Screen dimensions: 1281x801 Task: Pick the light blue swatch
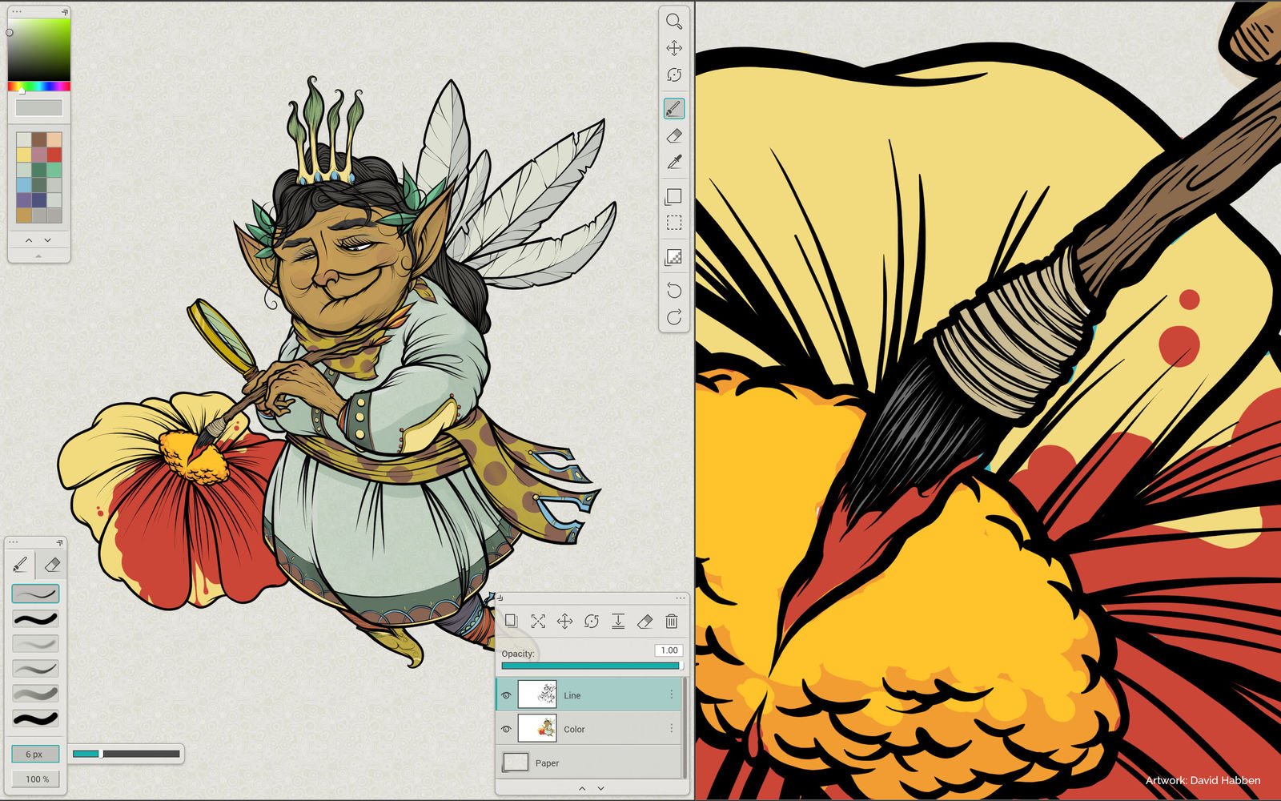[24, 185]
